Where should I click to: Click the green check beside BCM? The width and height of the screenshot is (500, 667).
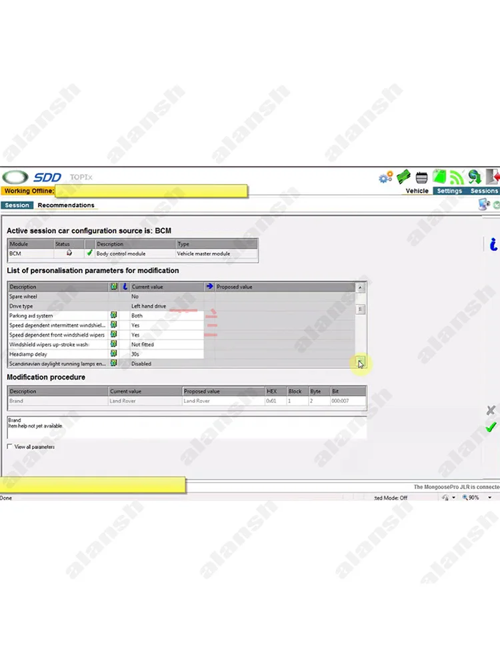[x=90, y=253]
